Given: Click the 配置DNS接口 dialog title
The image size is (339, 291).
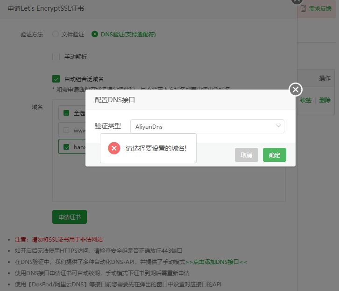Looking at the screenshot, I should tap(114, 100).
